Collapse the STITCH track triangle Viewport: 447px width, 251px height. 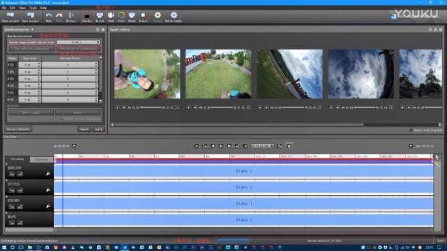pos(7,181)
